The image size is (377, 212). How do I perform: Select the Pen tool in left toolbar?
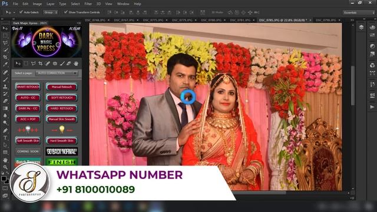point(5,131)
